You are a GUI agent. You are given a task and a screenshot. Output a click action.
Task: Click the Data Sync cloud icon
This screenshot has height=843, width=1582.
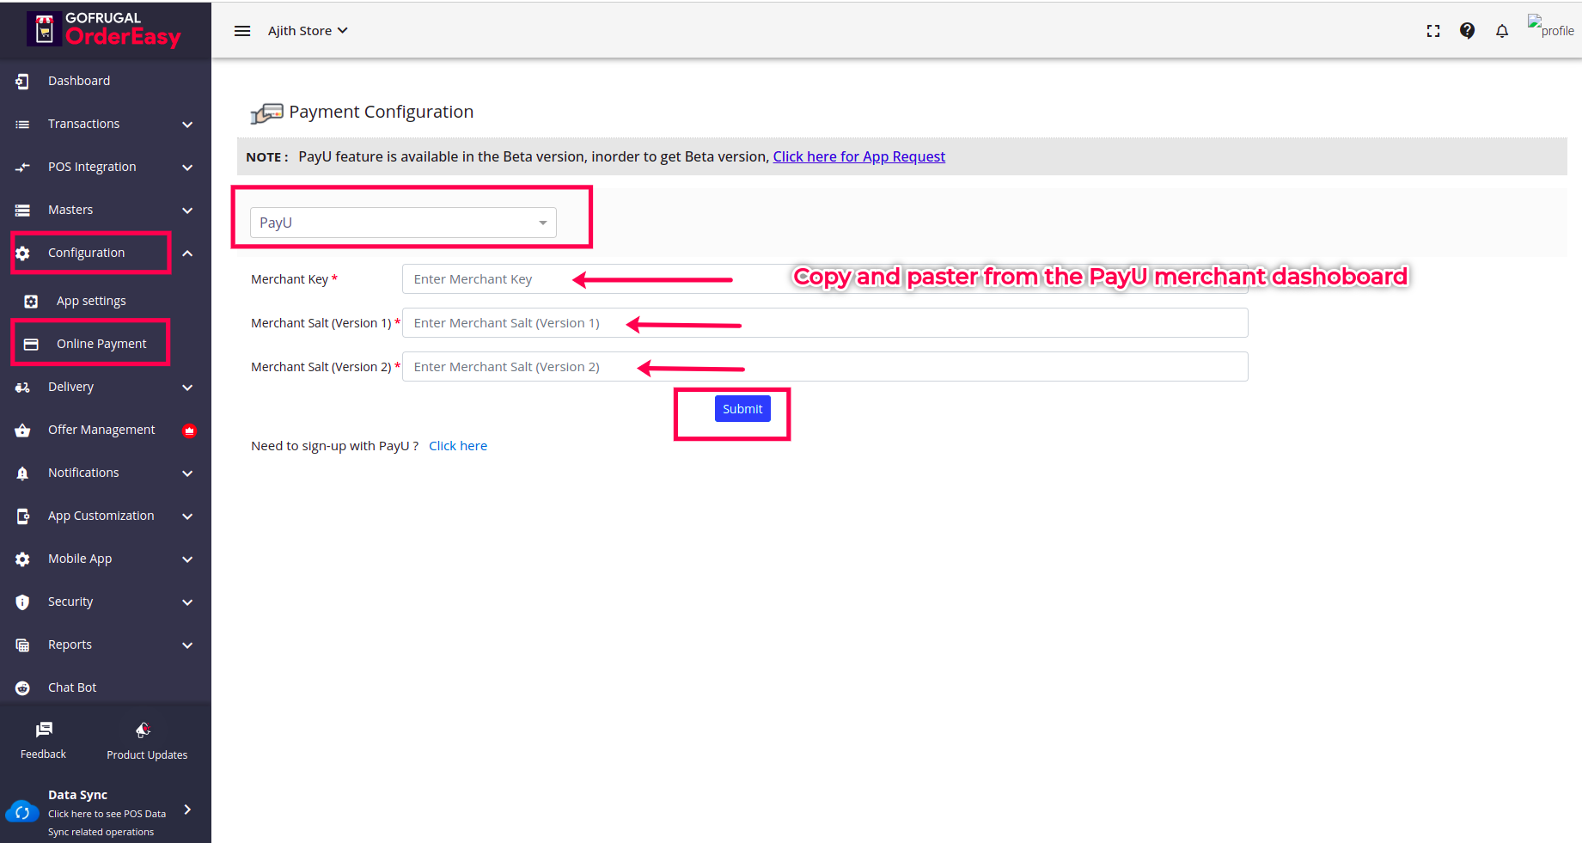(x=22, y=812)
